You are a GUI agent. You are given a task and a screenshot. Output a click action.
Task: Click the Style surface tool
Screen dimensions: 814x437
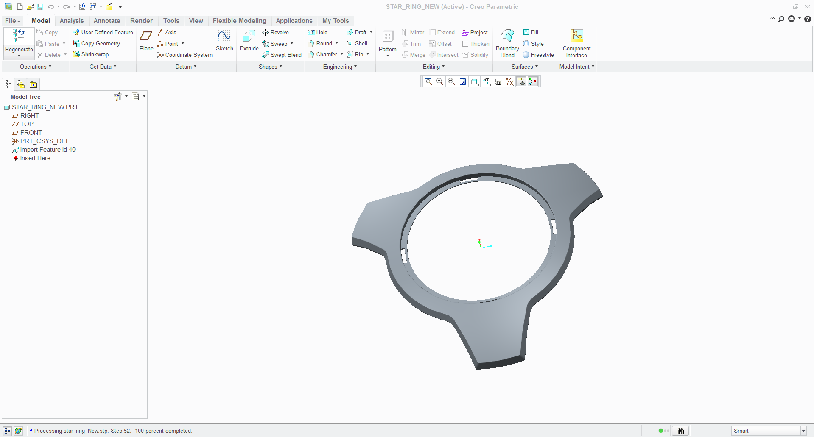point(533,44)
